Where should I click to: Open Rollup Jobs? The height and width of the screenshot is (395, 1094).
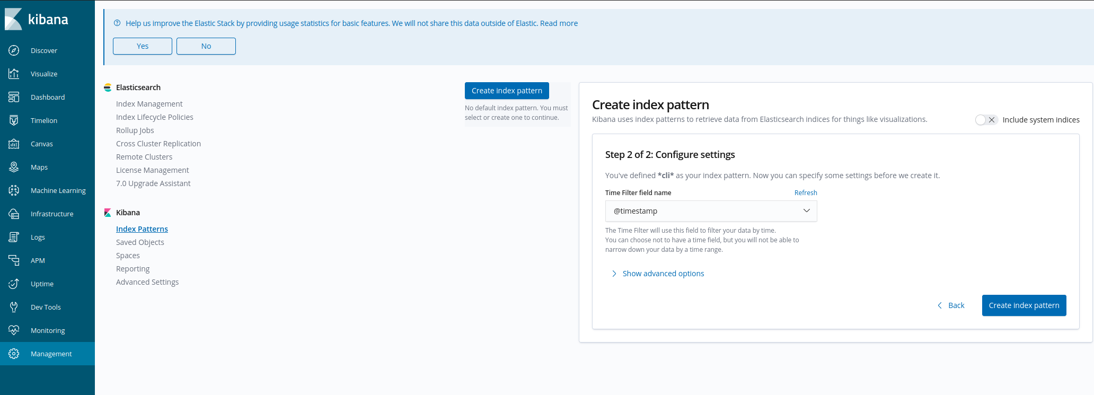[135, 130]
